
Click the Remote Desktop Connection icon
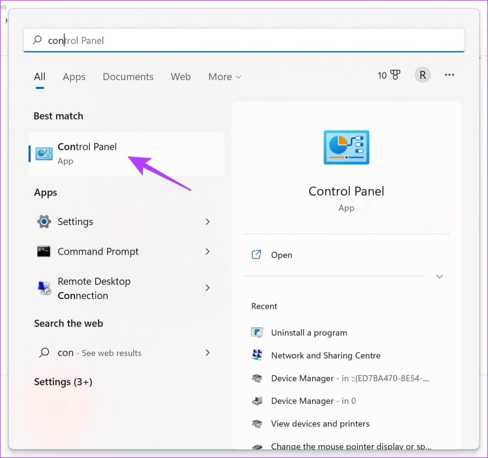(x=44, y=288)
